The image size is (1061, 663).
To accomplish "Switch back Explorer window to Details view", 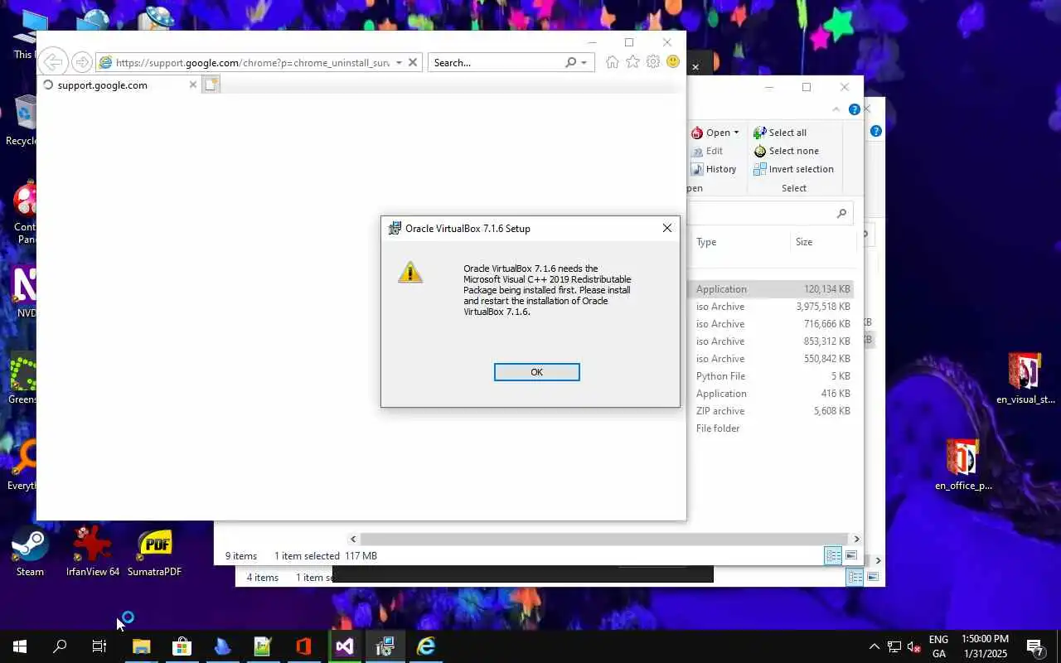I will click(x=855, y=577).
